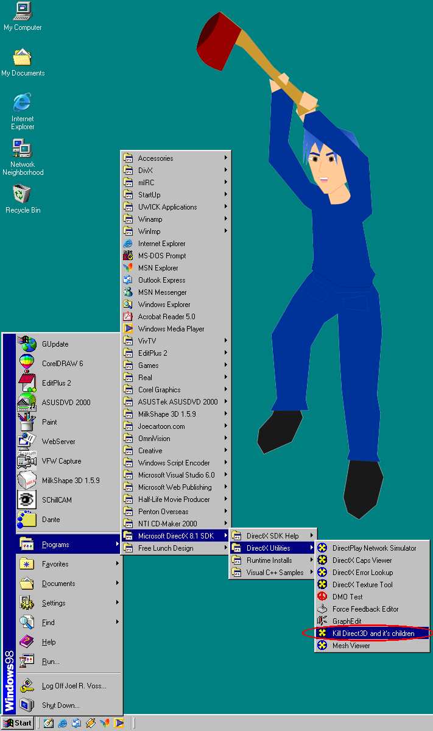The width and height of the screenshot is (433, 731).
Task: Select the Internet Explorer desktop icon
Action: (x=23, y=111)
